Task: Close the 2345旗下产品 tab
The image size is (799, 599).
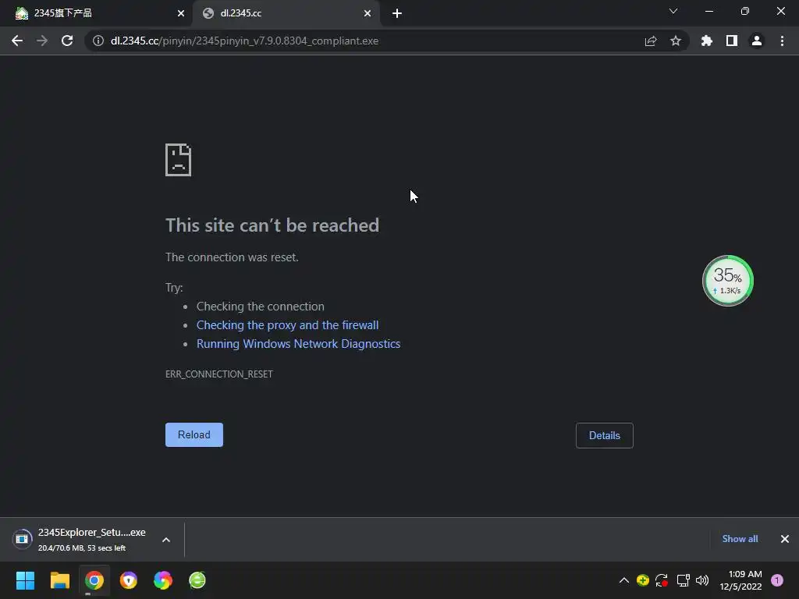Action: [181, 13]
